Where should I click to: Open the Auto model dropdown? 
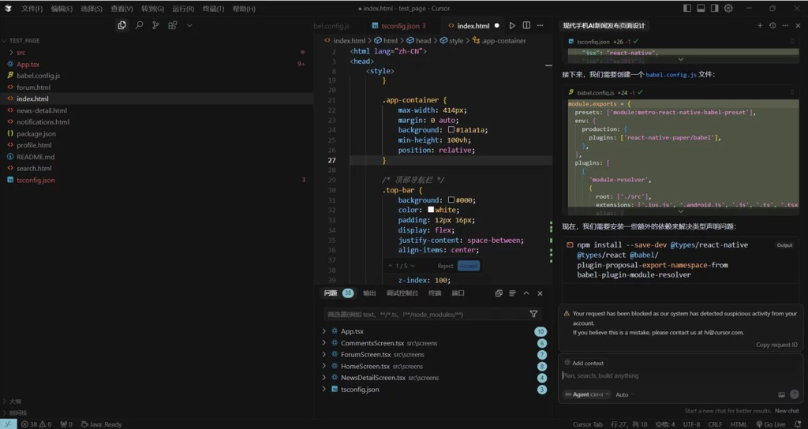coord(624,394)
